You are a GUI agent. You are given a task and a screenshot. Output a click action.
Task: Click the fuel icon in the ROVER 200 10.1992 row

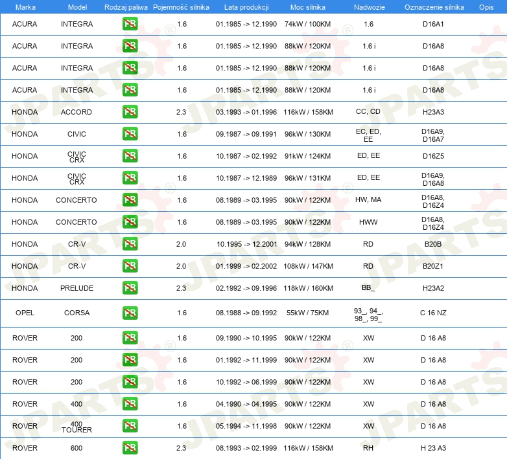tap(130, 381)
